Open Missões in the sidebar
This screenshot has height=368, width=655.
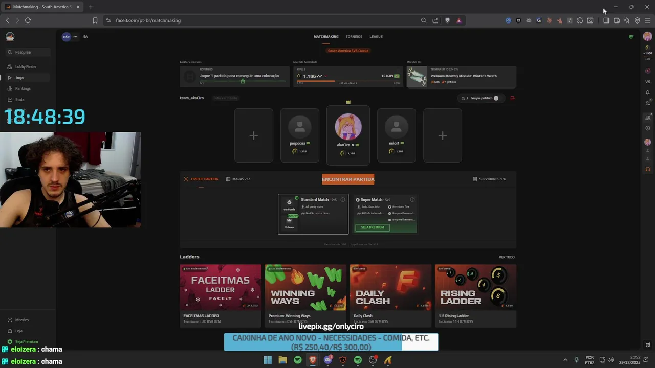21,320
